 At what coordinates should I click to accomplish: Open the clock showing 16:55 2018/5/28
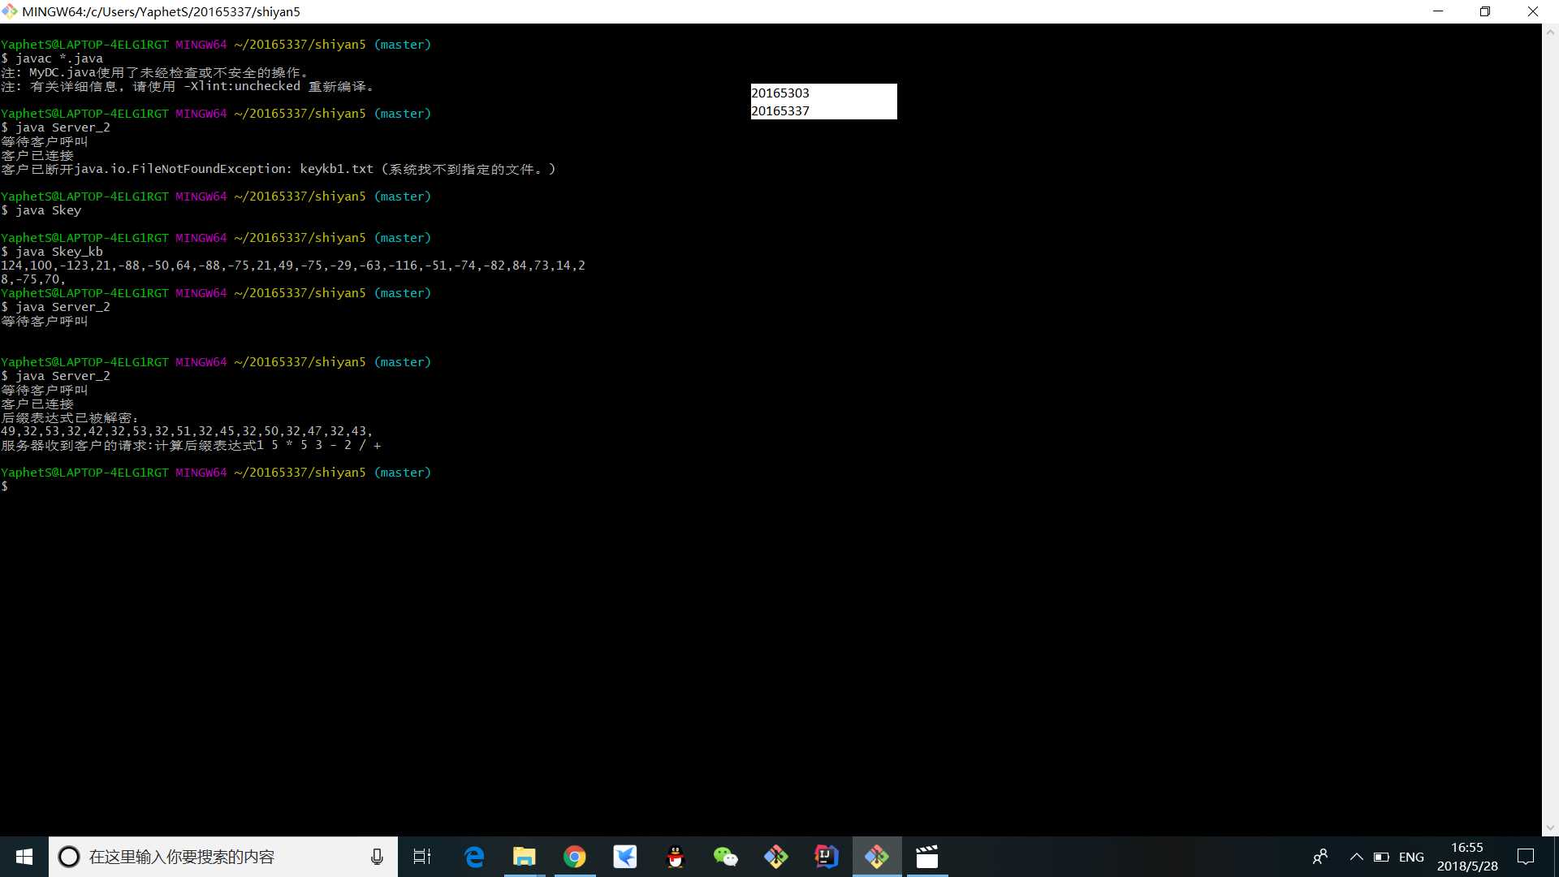1467,857
